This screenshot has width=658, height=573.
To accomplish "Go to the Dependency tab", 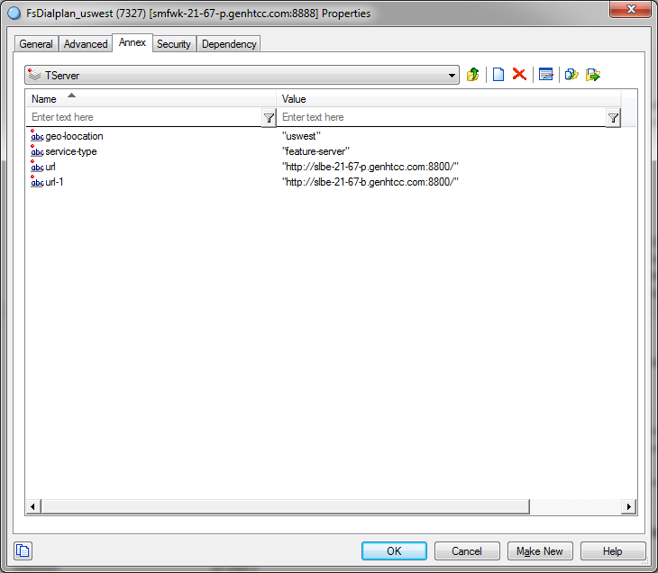I will (229, 43).
